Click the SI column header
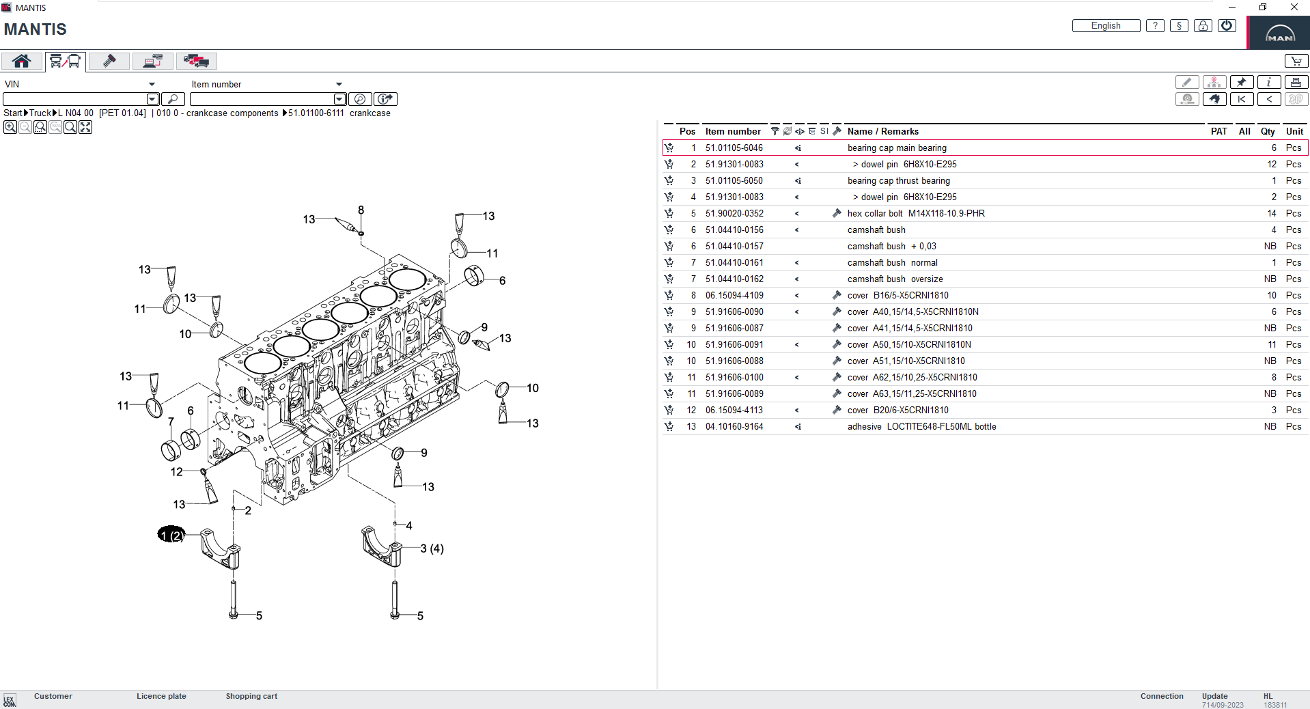Viewport: 1310px width, 709px height. 824,131
